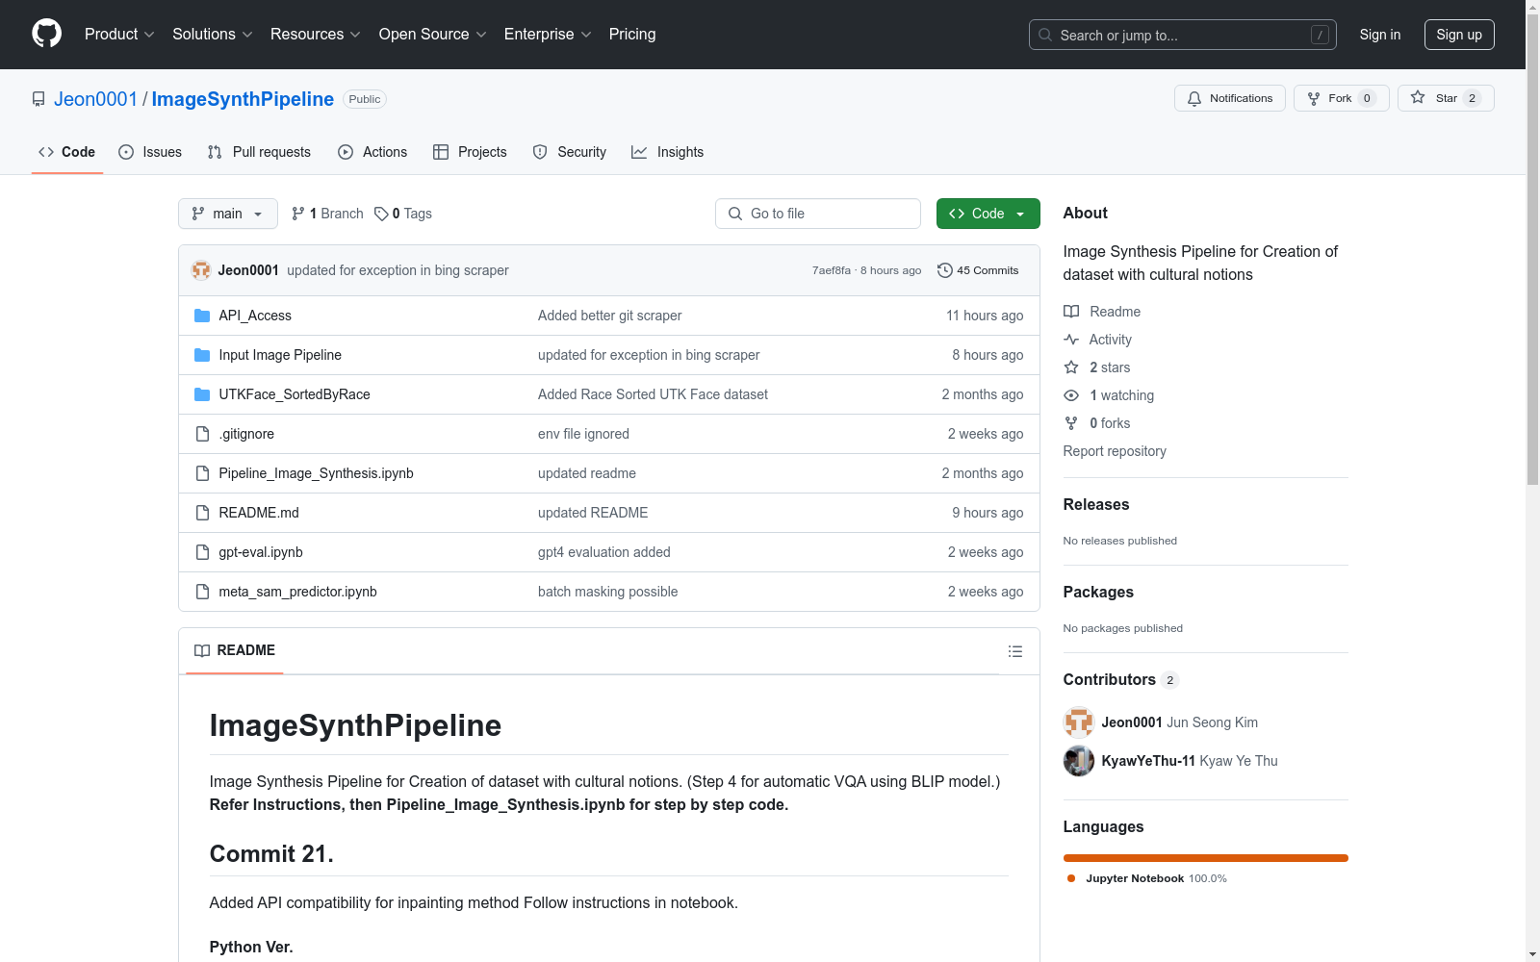
Task: Click Jeon0001 avatar in Contributors
Action: coord(1079,722)
